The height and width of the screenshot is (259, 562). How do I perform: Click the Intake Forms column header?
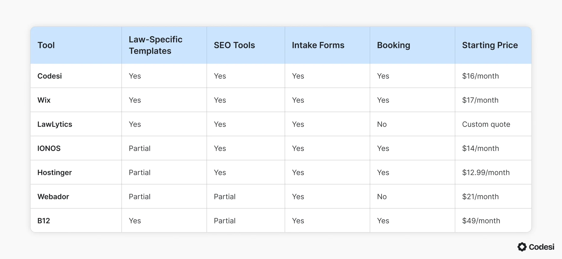[x=318, y=45]
